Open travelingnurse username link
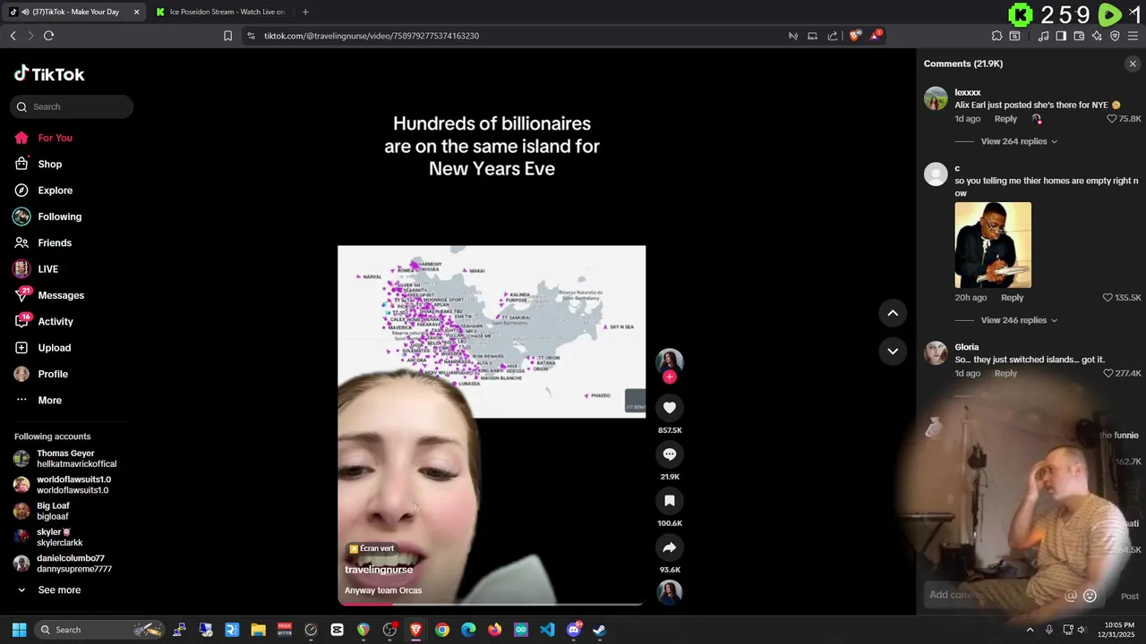 (x=379, y=570)
